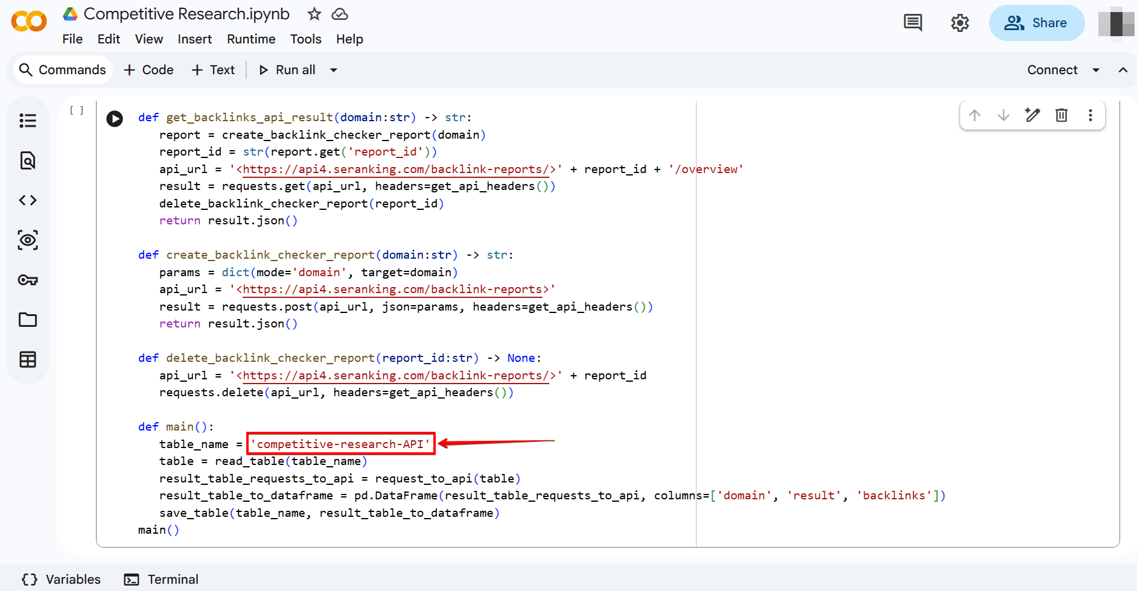Open the Variables panel
1137x591 pixels.
pyautogui.click(x=62, y=580)
